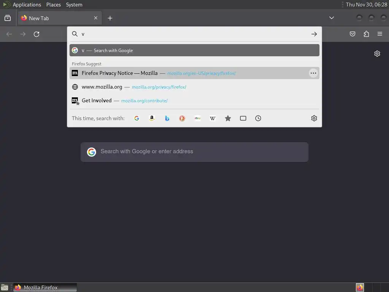The image size is (389, 292).
Task: Open the Extensions puzzle icon
Action: coord(366,34)
